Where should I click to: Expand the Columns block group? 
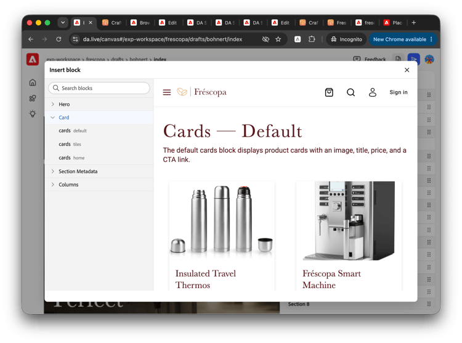99,185
